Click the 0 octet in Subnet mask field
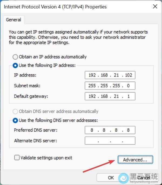162x185 pixels. click(x=128, y=86)
